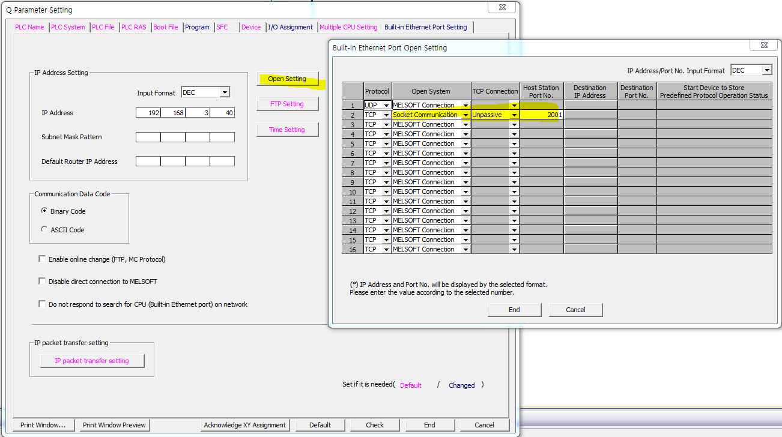Switch to PLC RAS tab
Viewport: 782px width, 437px height.
click(133, 27)
